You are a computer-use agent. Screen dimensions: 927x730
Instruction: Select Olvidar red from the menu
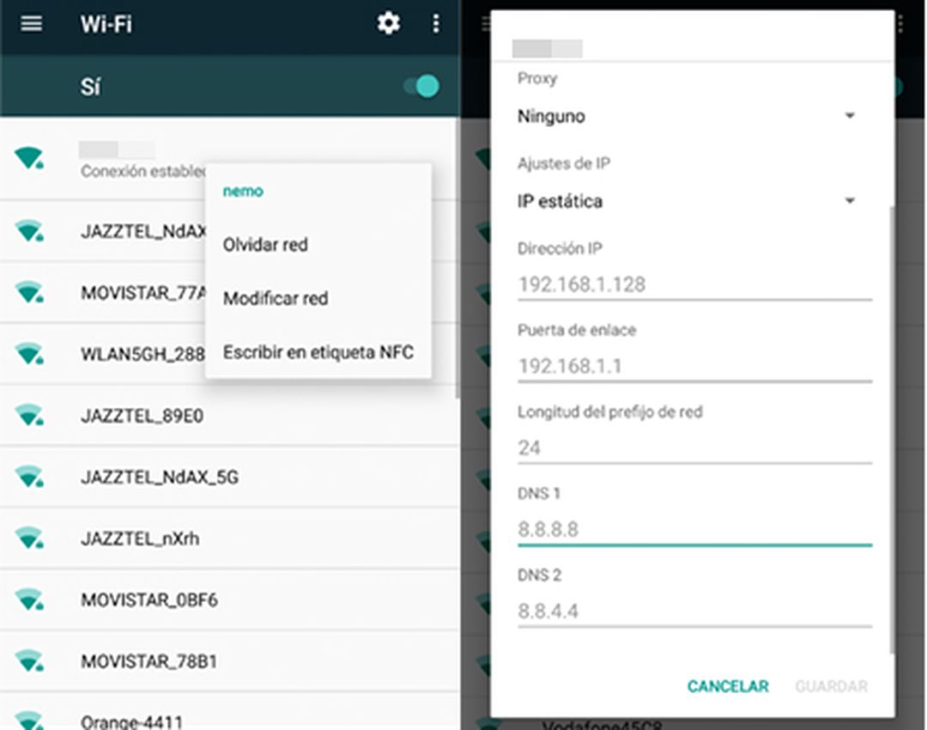tap(264, 245)
